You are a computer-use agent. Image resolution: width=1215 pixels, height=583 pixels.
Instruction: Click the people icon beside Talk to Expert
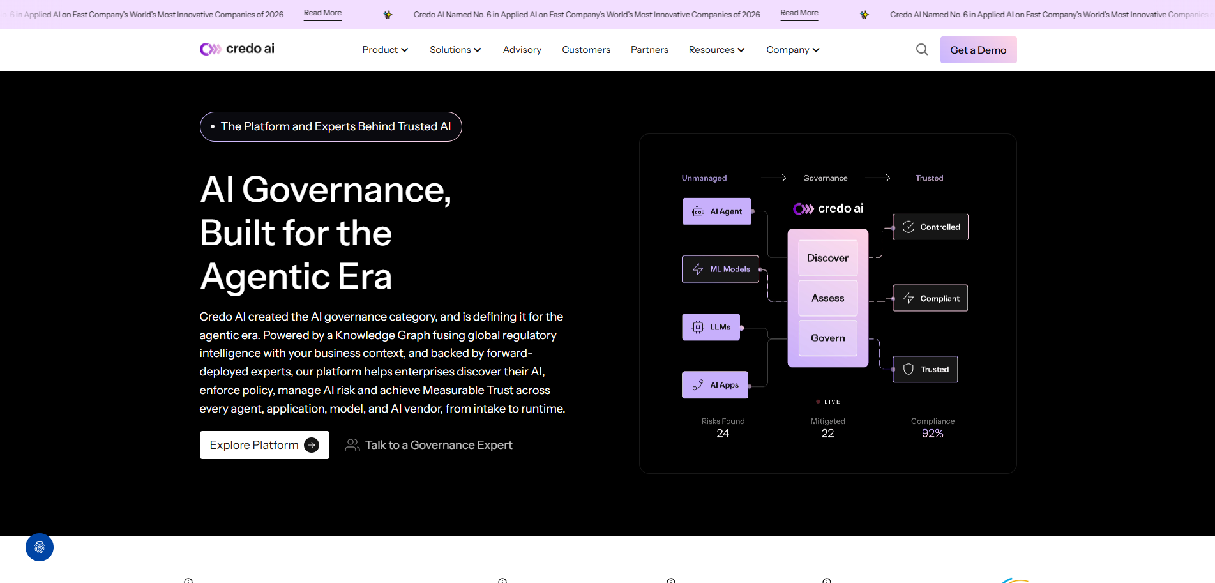(x=352, y=445)
